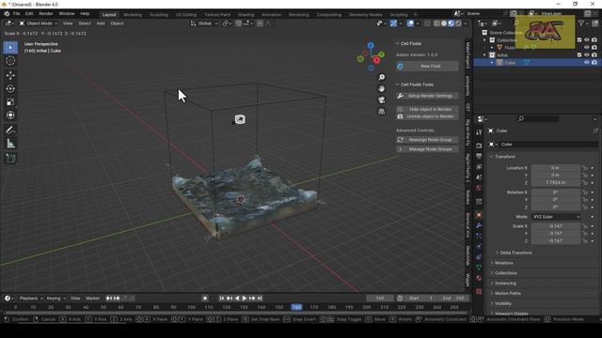Toggle lock on Scale X
The image size is (602, 338).
(585, 226)
